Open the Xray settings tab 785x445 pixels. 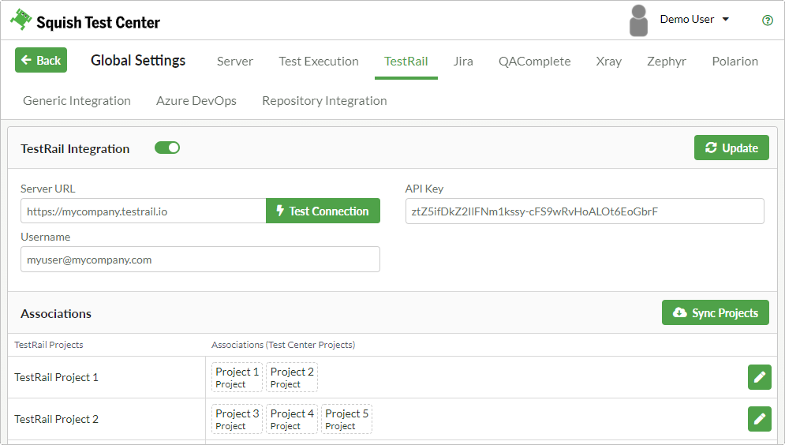608,62
